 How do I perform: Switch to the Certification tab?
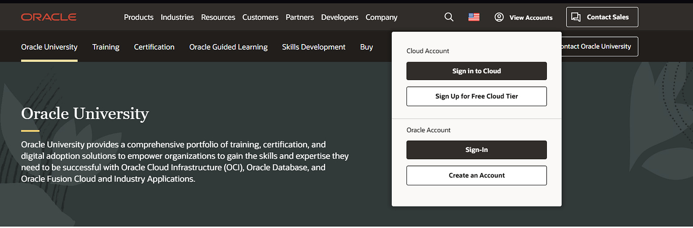click(154, 47)
